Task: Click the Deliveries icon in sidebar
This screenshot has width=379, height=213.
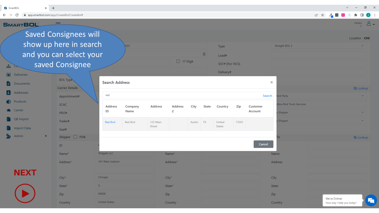Action: click(x=9, y=75)
